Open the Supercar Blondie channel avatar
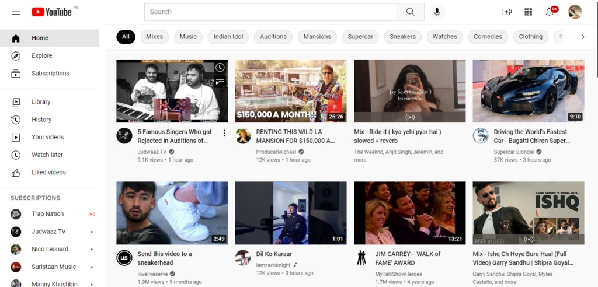 481,136
